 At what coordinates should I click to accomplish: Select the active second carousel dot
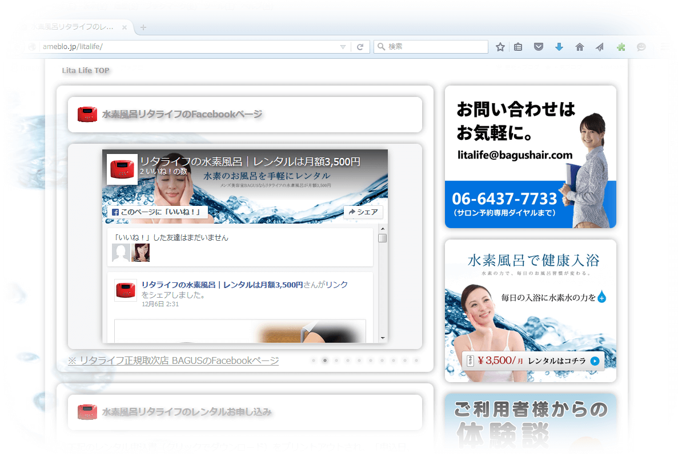click(x=325, y=360)
